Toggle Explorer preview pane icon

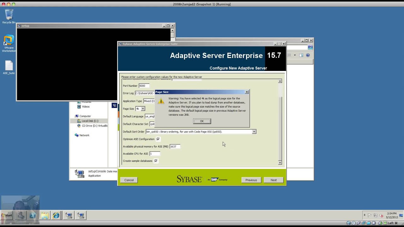(301, 55)
